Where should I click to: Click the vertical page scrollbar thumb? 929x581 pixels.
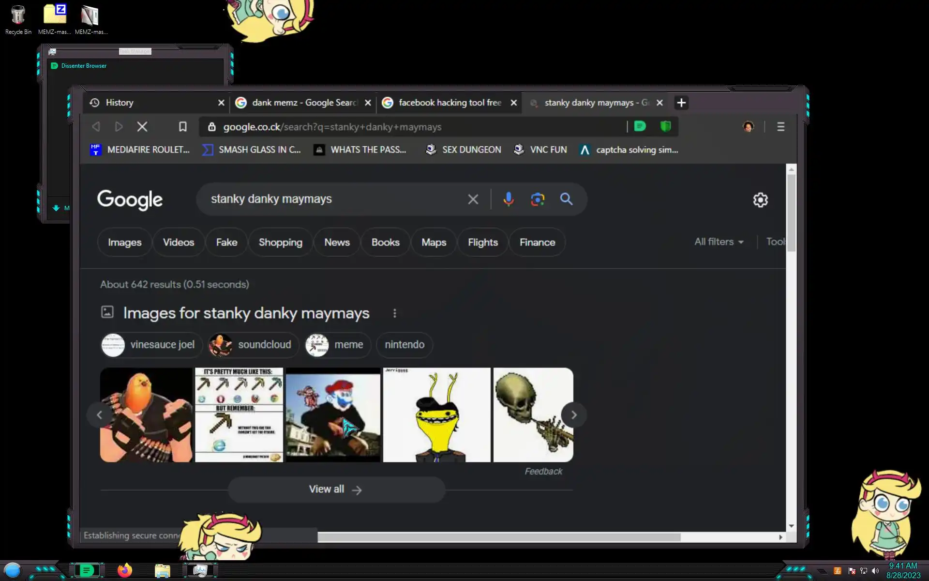791,213
